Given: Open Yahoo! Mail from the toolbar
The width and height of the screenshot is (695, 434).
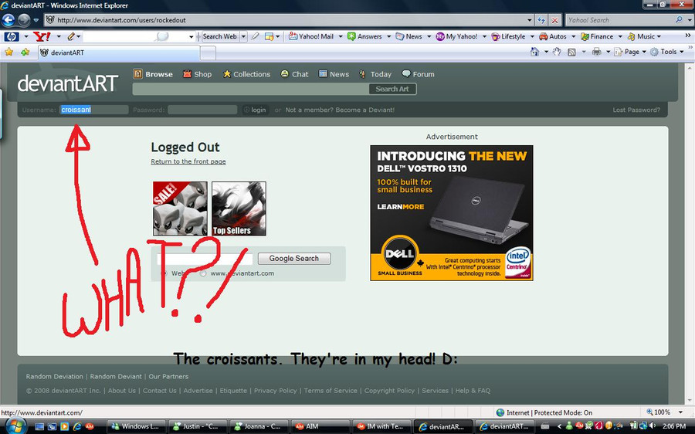Looking at the screenshot, I should click(312, 36).
